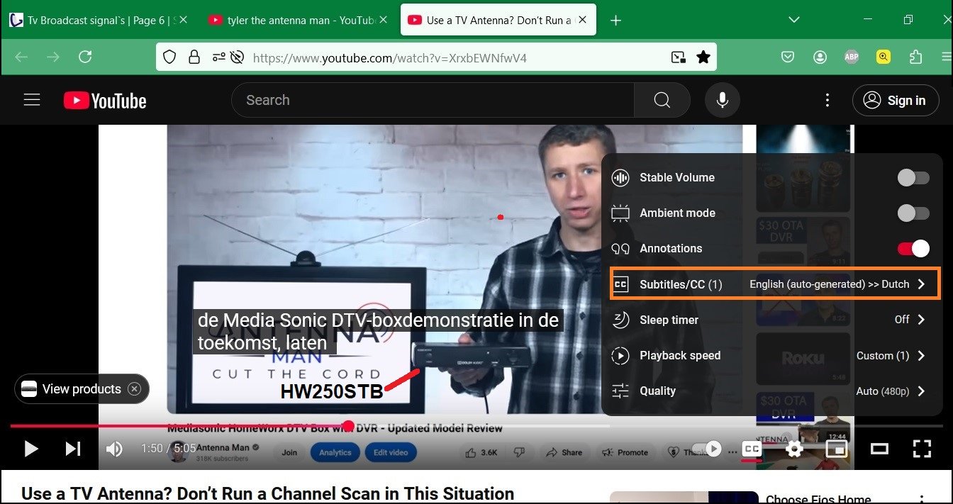This screenshot has width=953, height=504.
Task: Open a new browser tab
Action: pos(616,20)
